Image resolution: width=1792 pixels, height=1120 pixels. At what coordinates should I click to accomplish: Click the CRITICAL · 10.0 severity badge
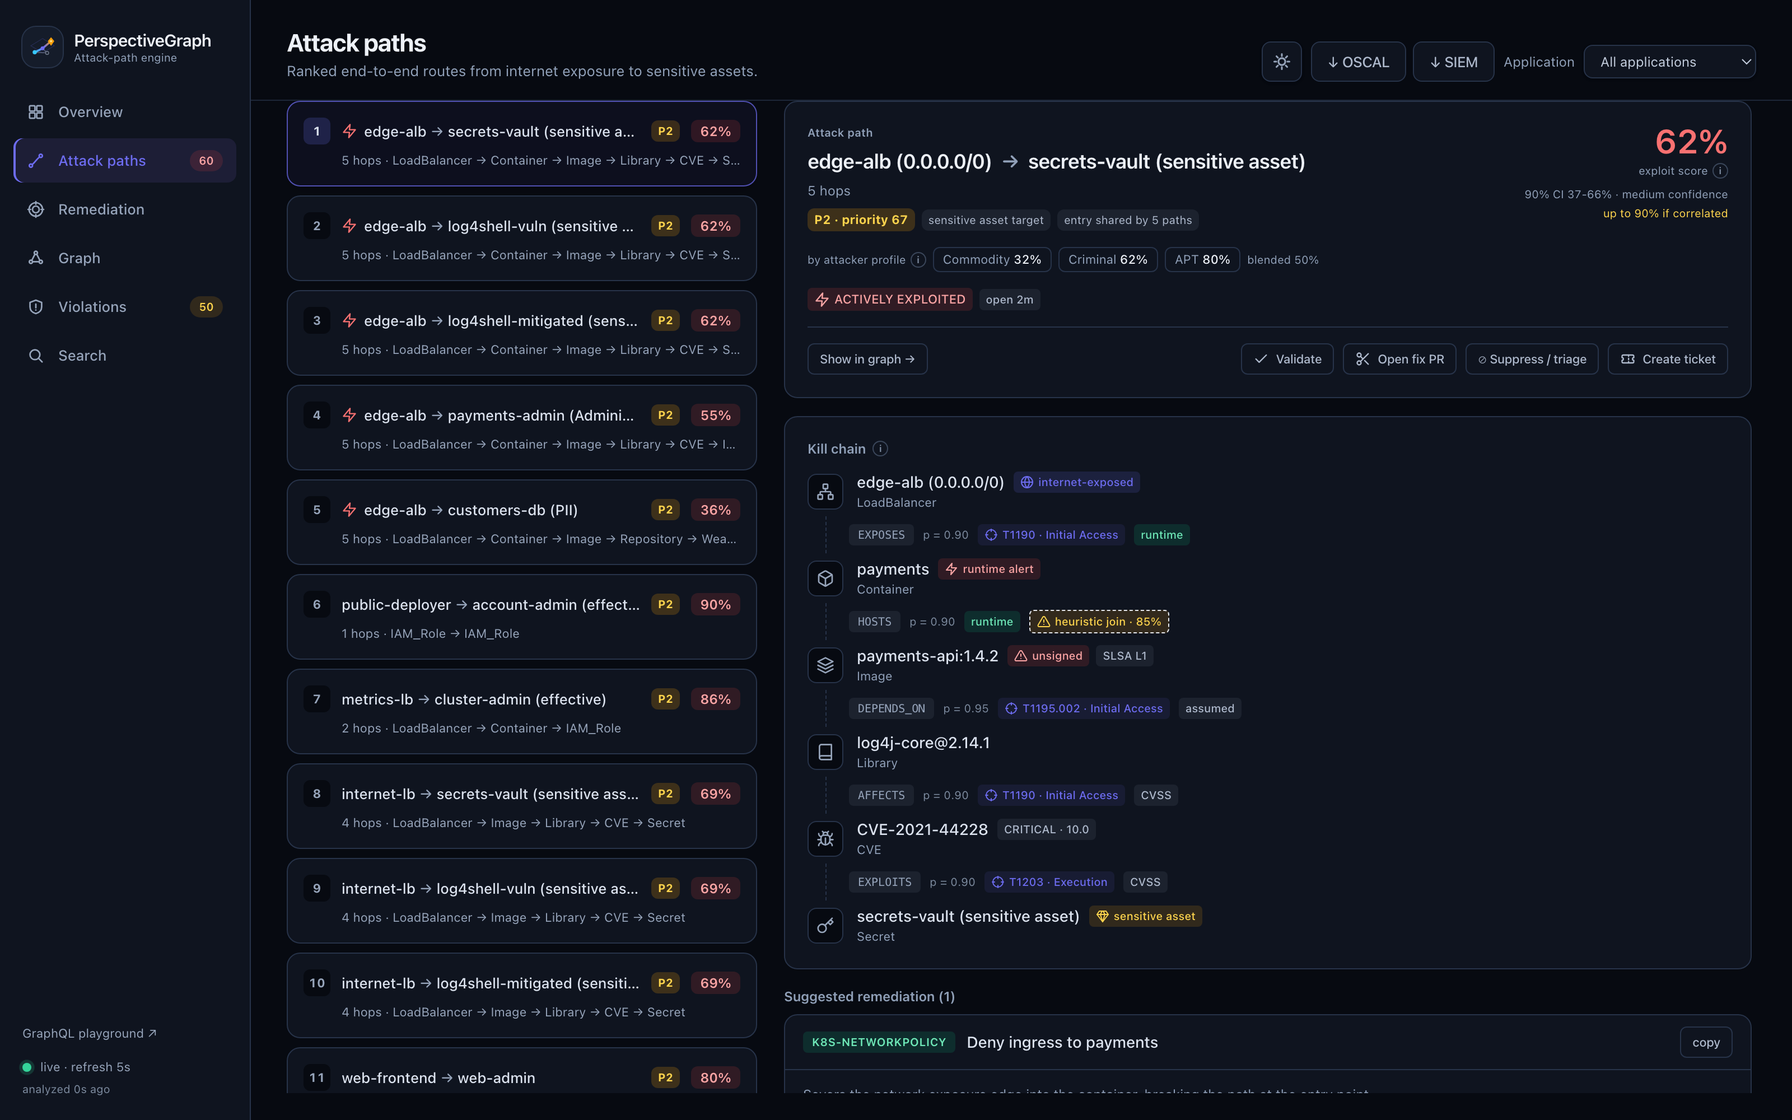point(1046,829)
